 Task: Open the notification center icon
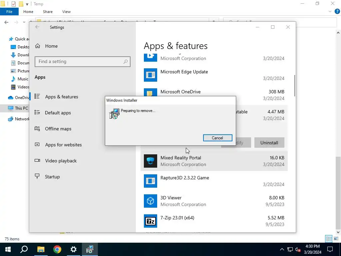[x=330, y=249]
